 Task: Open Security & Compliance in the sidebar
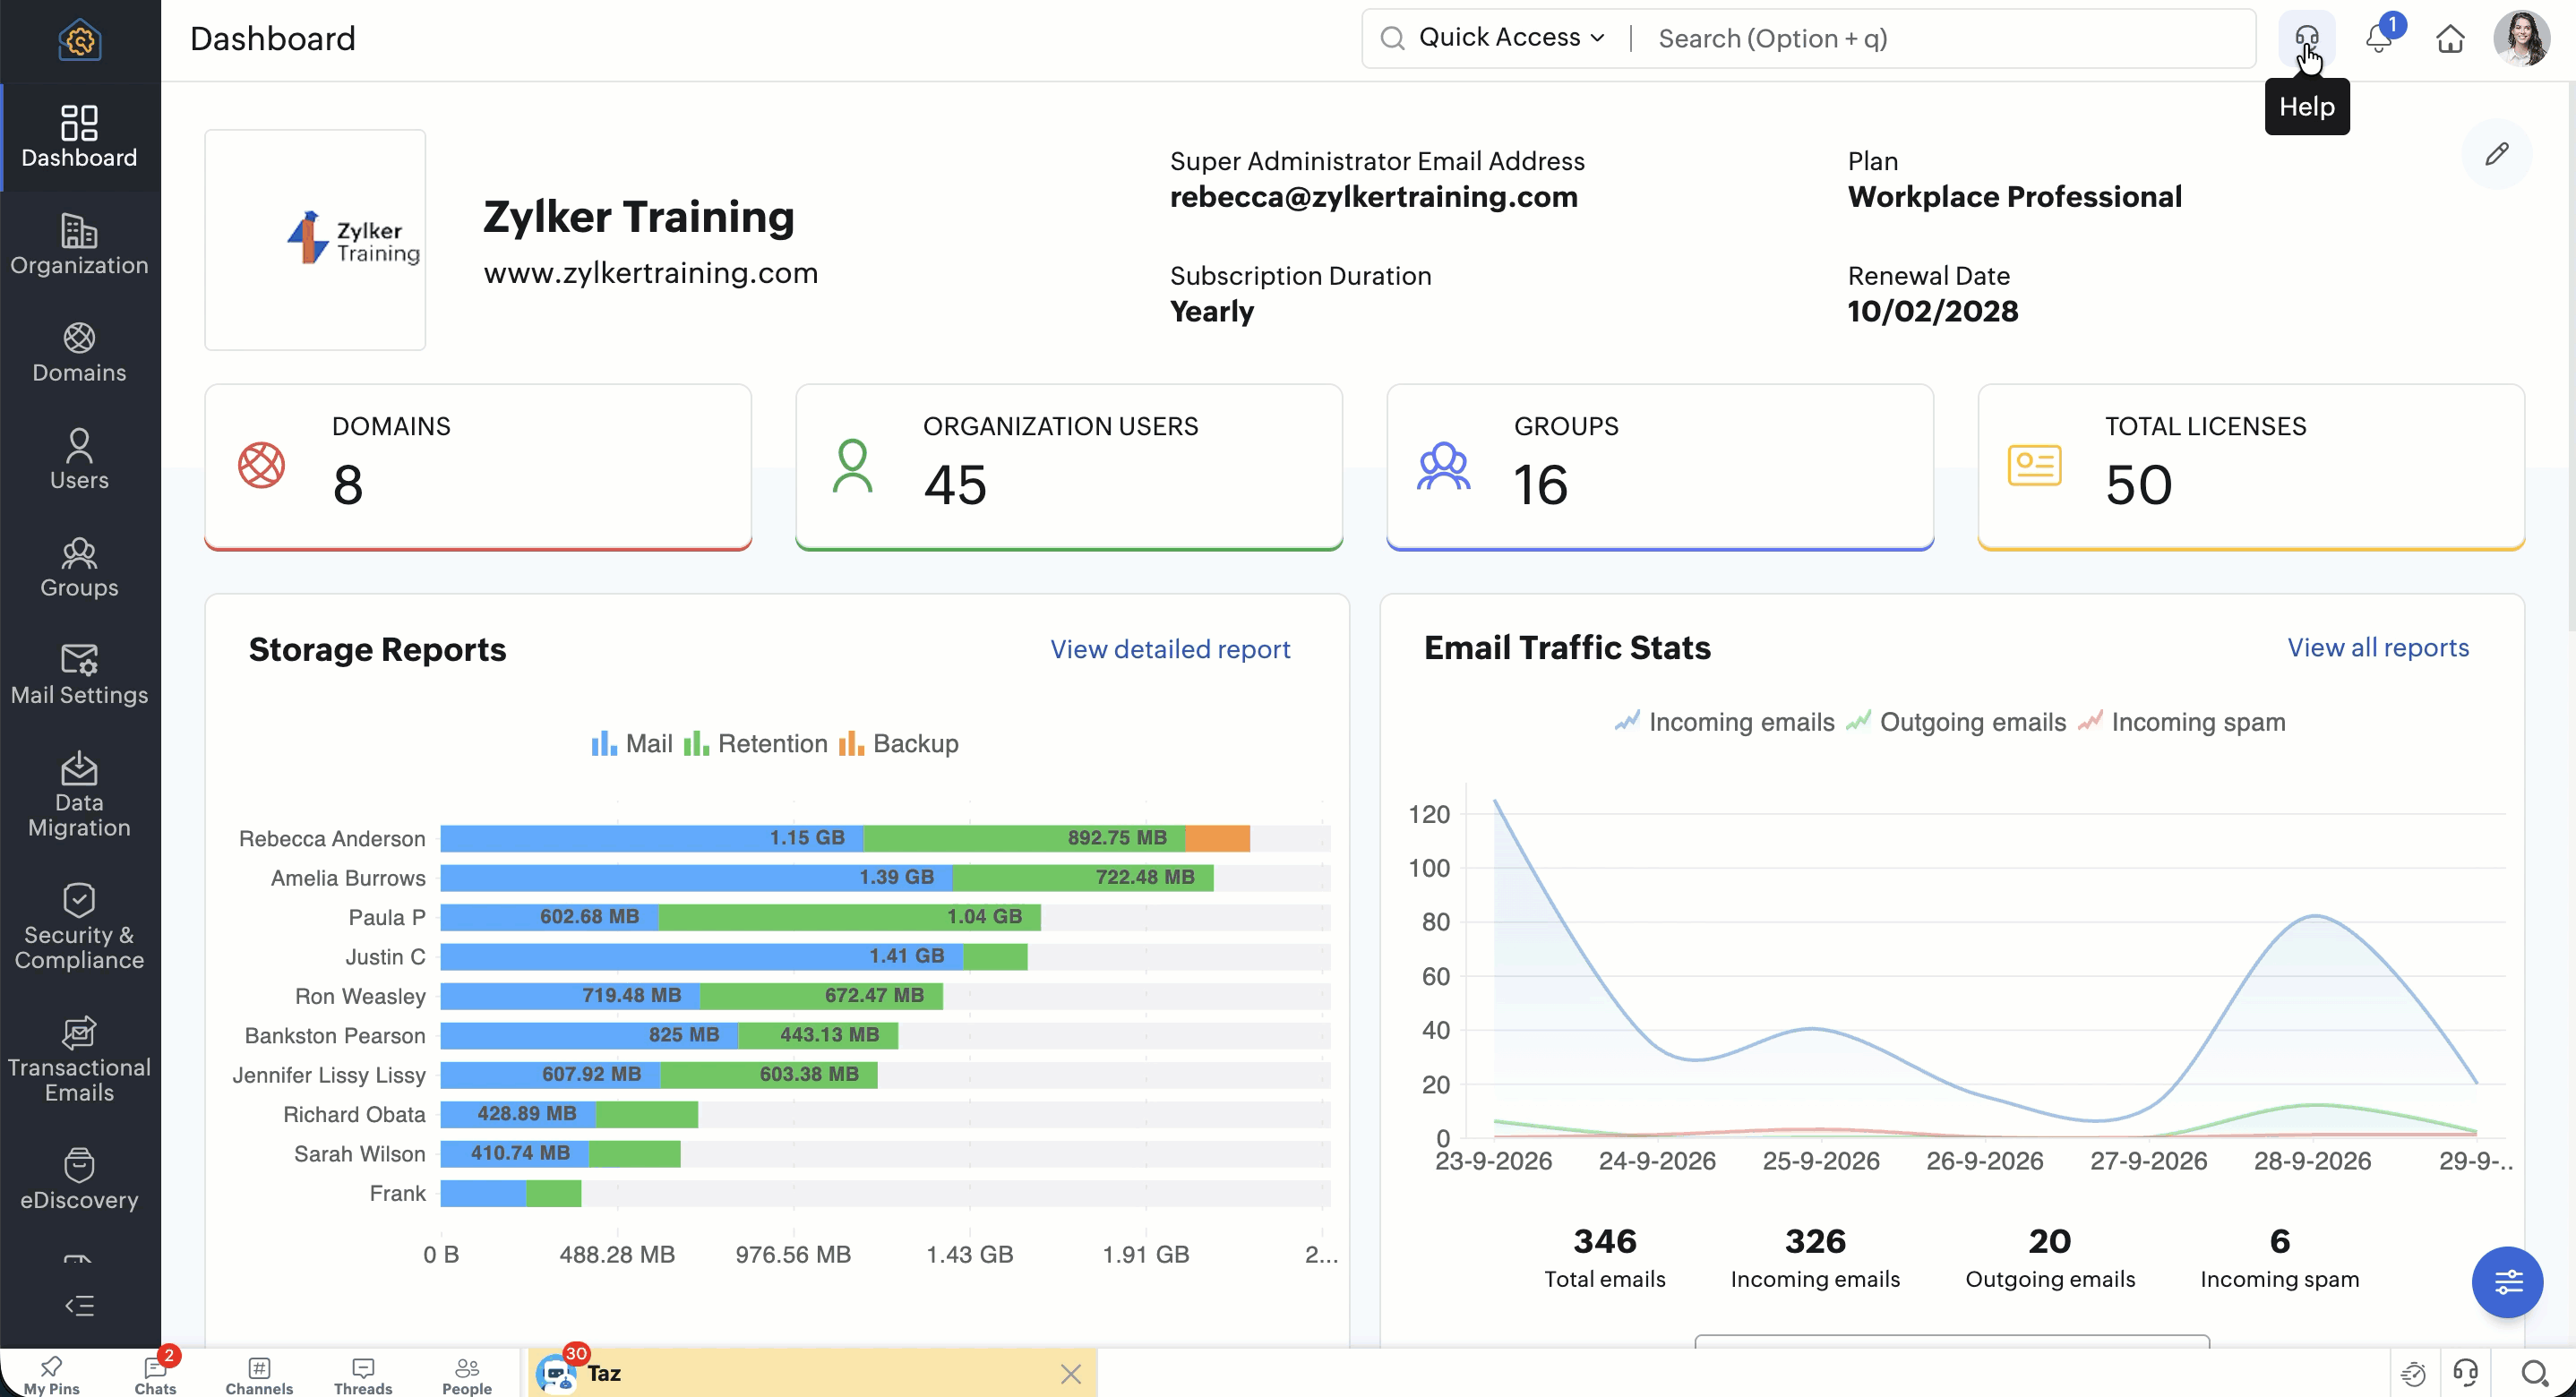point(80,926)
